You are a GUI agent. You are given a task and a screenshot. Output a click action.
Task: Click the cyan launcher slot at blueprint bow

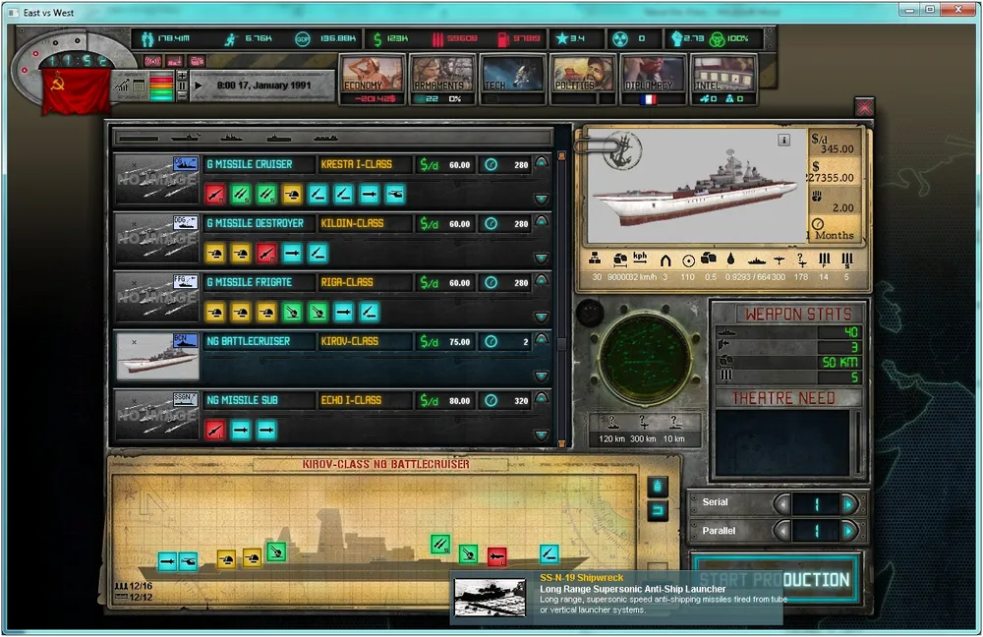point(549,553)
